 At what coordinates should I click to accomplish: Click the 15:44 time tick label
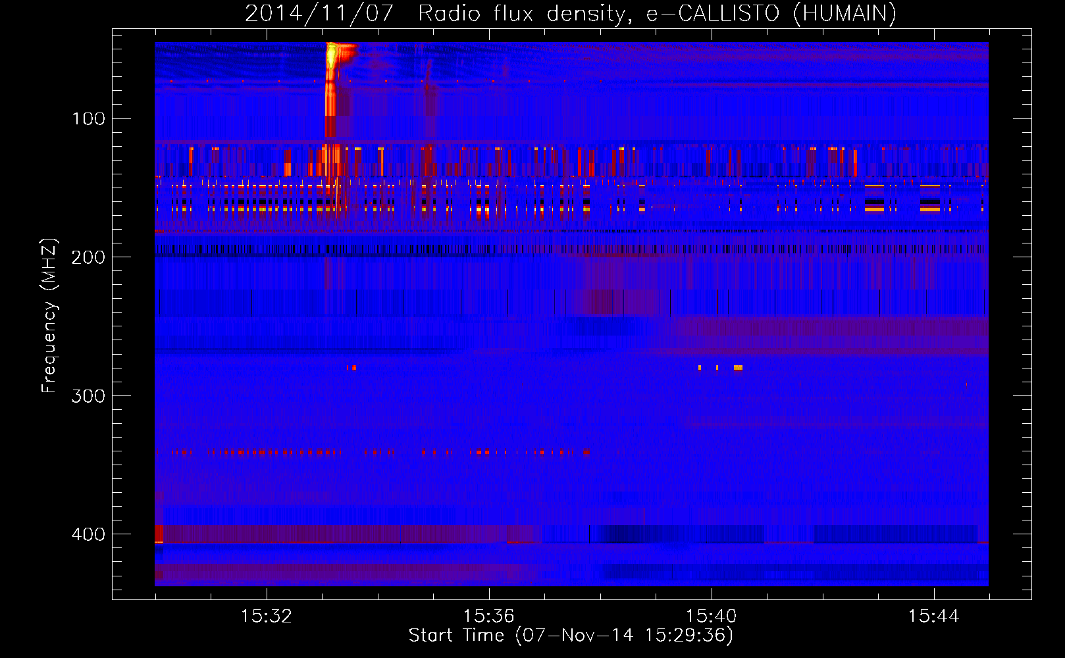(x=934, y=616)
